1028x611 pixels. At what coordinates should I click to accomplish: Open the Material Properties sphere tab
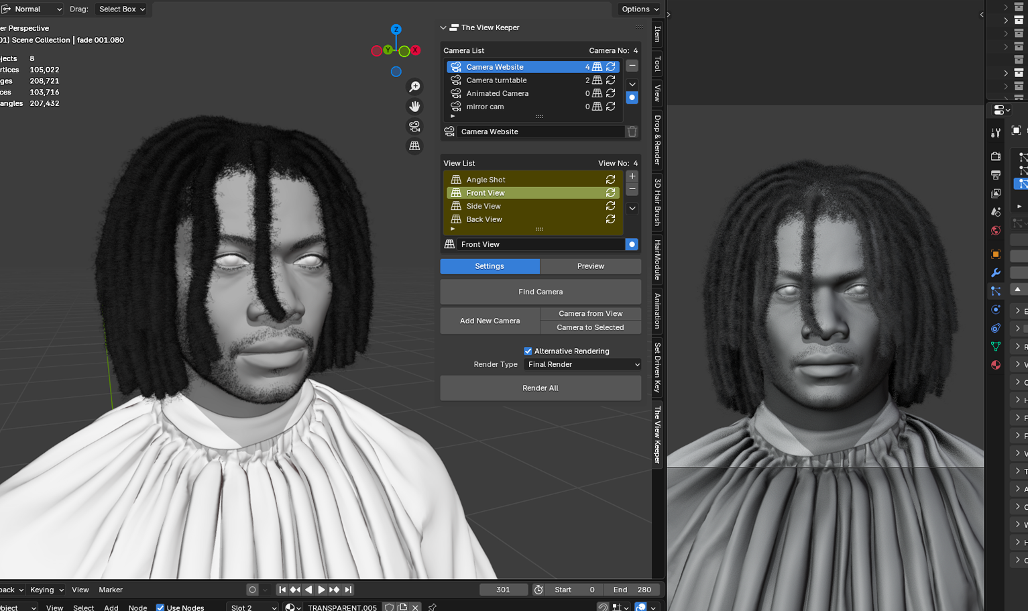tap(996, 365)
